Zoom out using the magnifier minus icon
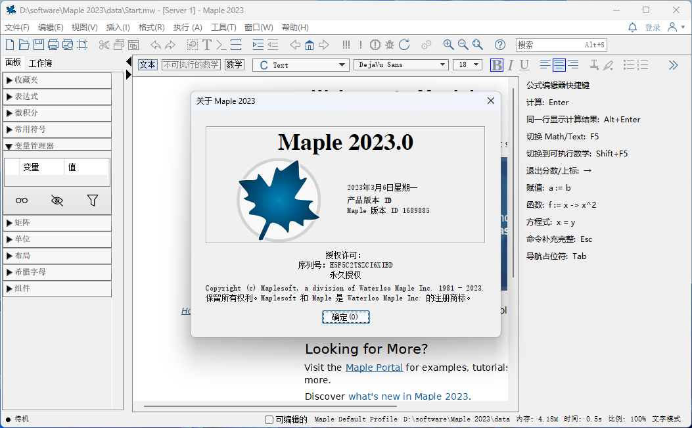 pos(463,45)
